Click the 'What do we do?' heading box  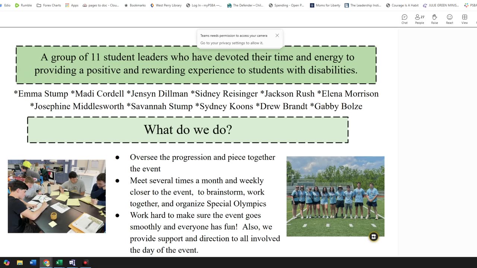[188, 130]
